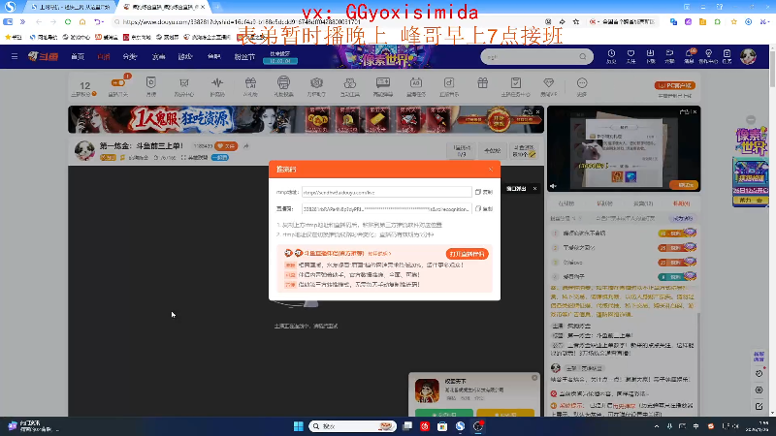This screenshot has height=436, width=776.
Task: Open the more tools ellipsis icon
Action: click(582, 86)
